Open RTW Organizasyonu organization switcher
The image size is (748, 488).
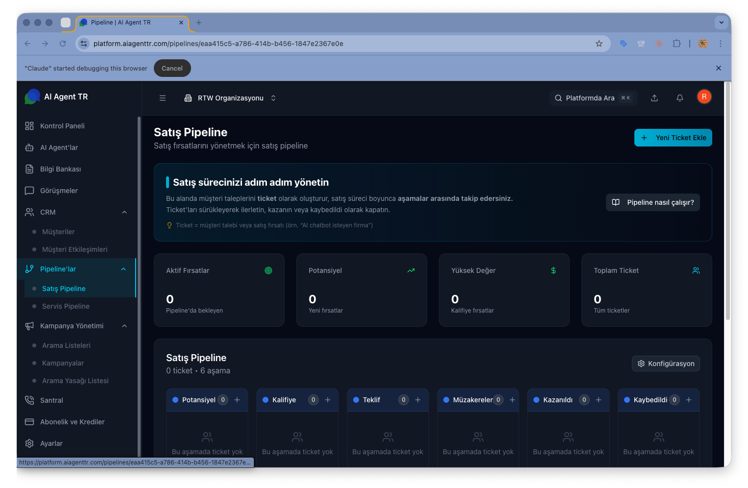click(x=230, y=98)
